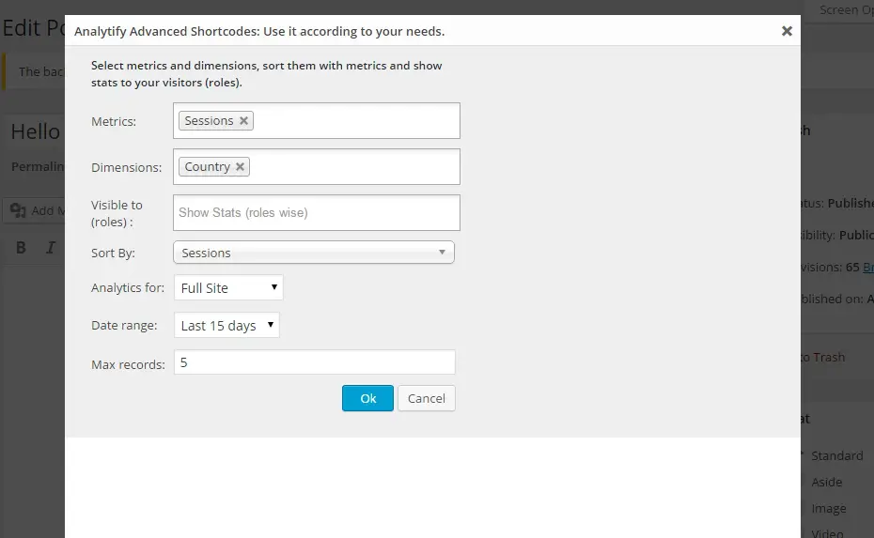Remove the Sessions tag from Metrics
This screenshot has width=874, height=538.
(x=243, y=121)
